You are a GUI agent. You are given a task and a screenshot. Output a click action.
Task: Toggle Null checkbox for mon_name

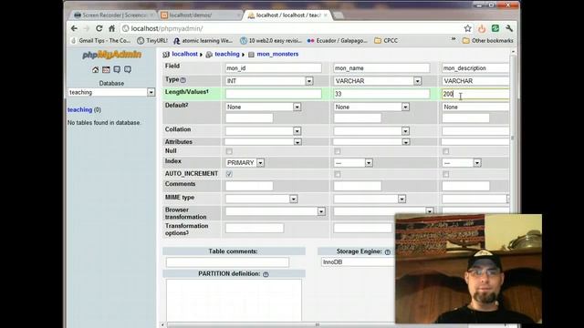tap(338, 151)
